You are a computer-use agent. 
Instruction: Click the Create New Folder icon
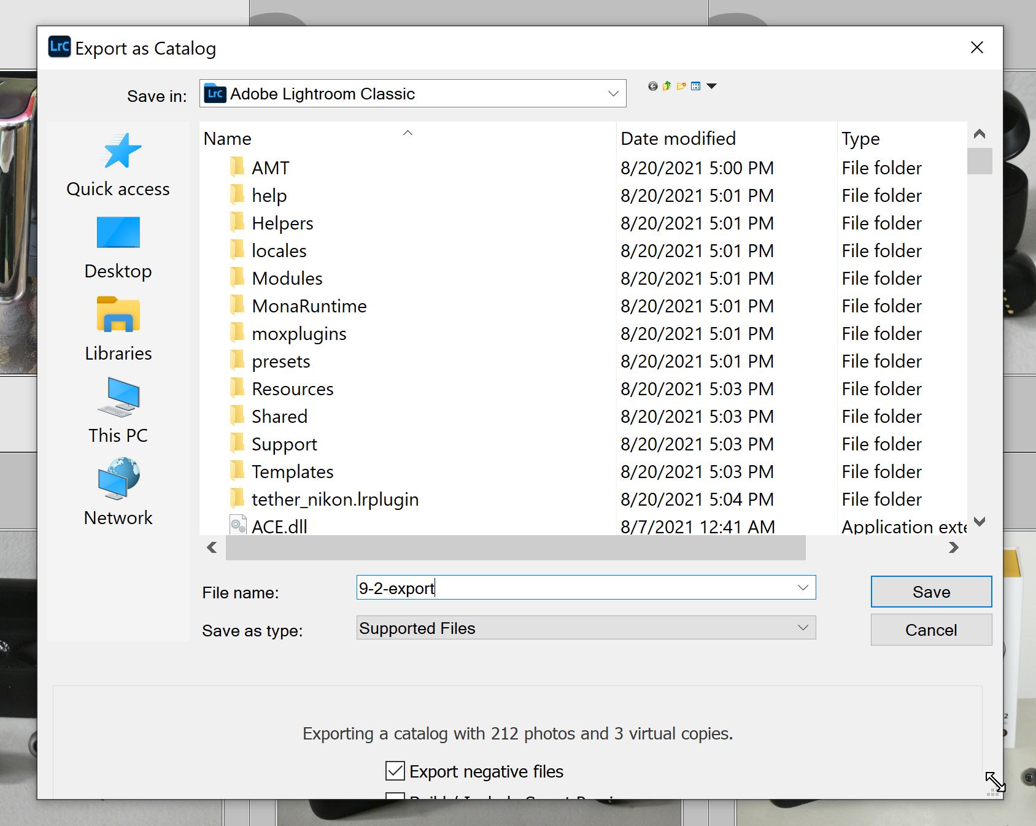click(x=680, y=86)
